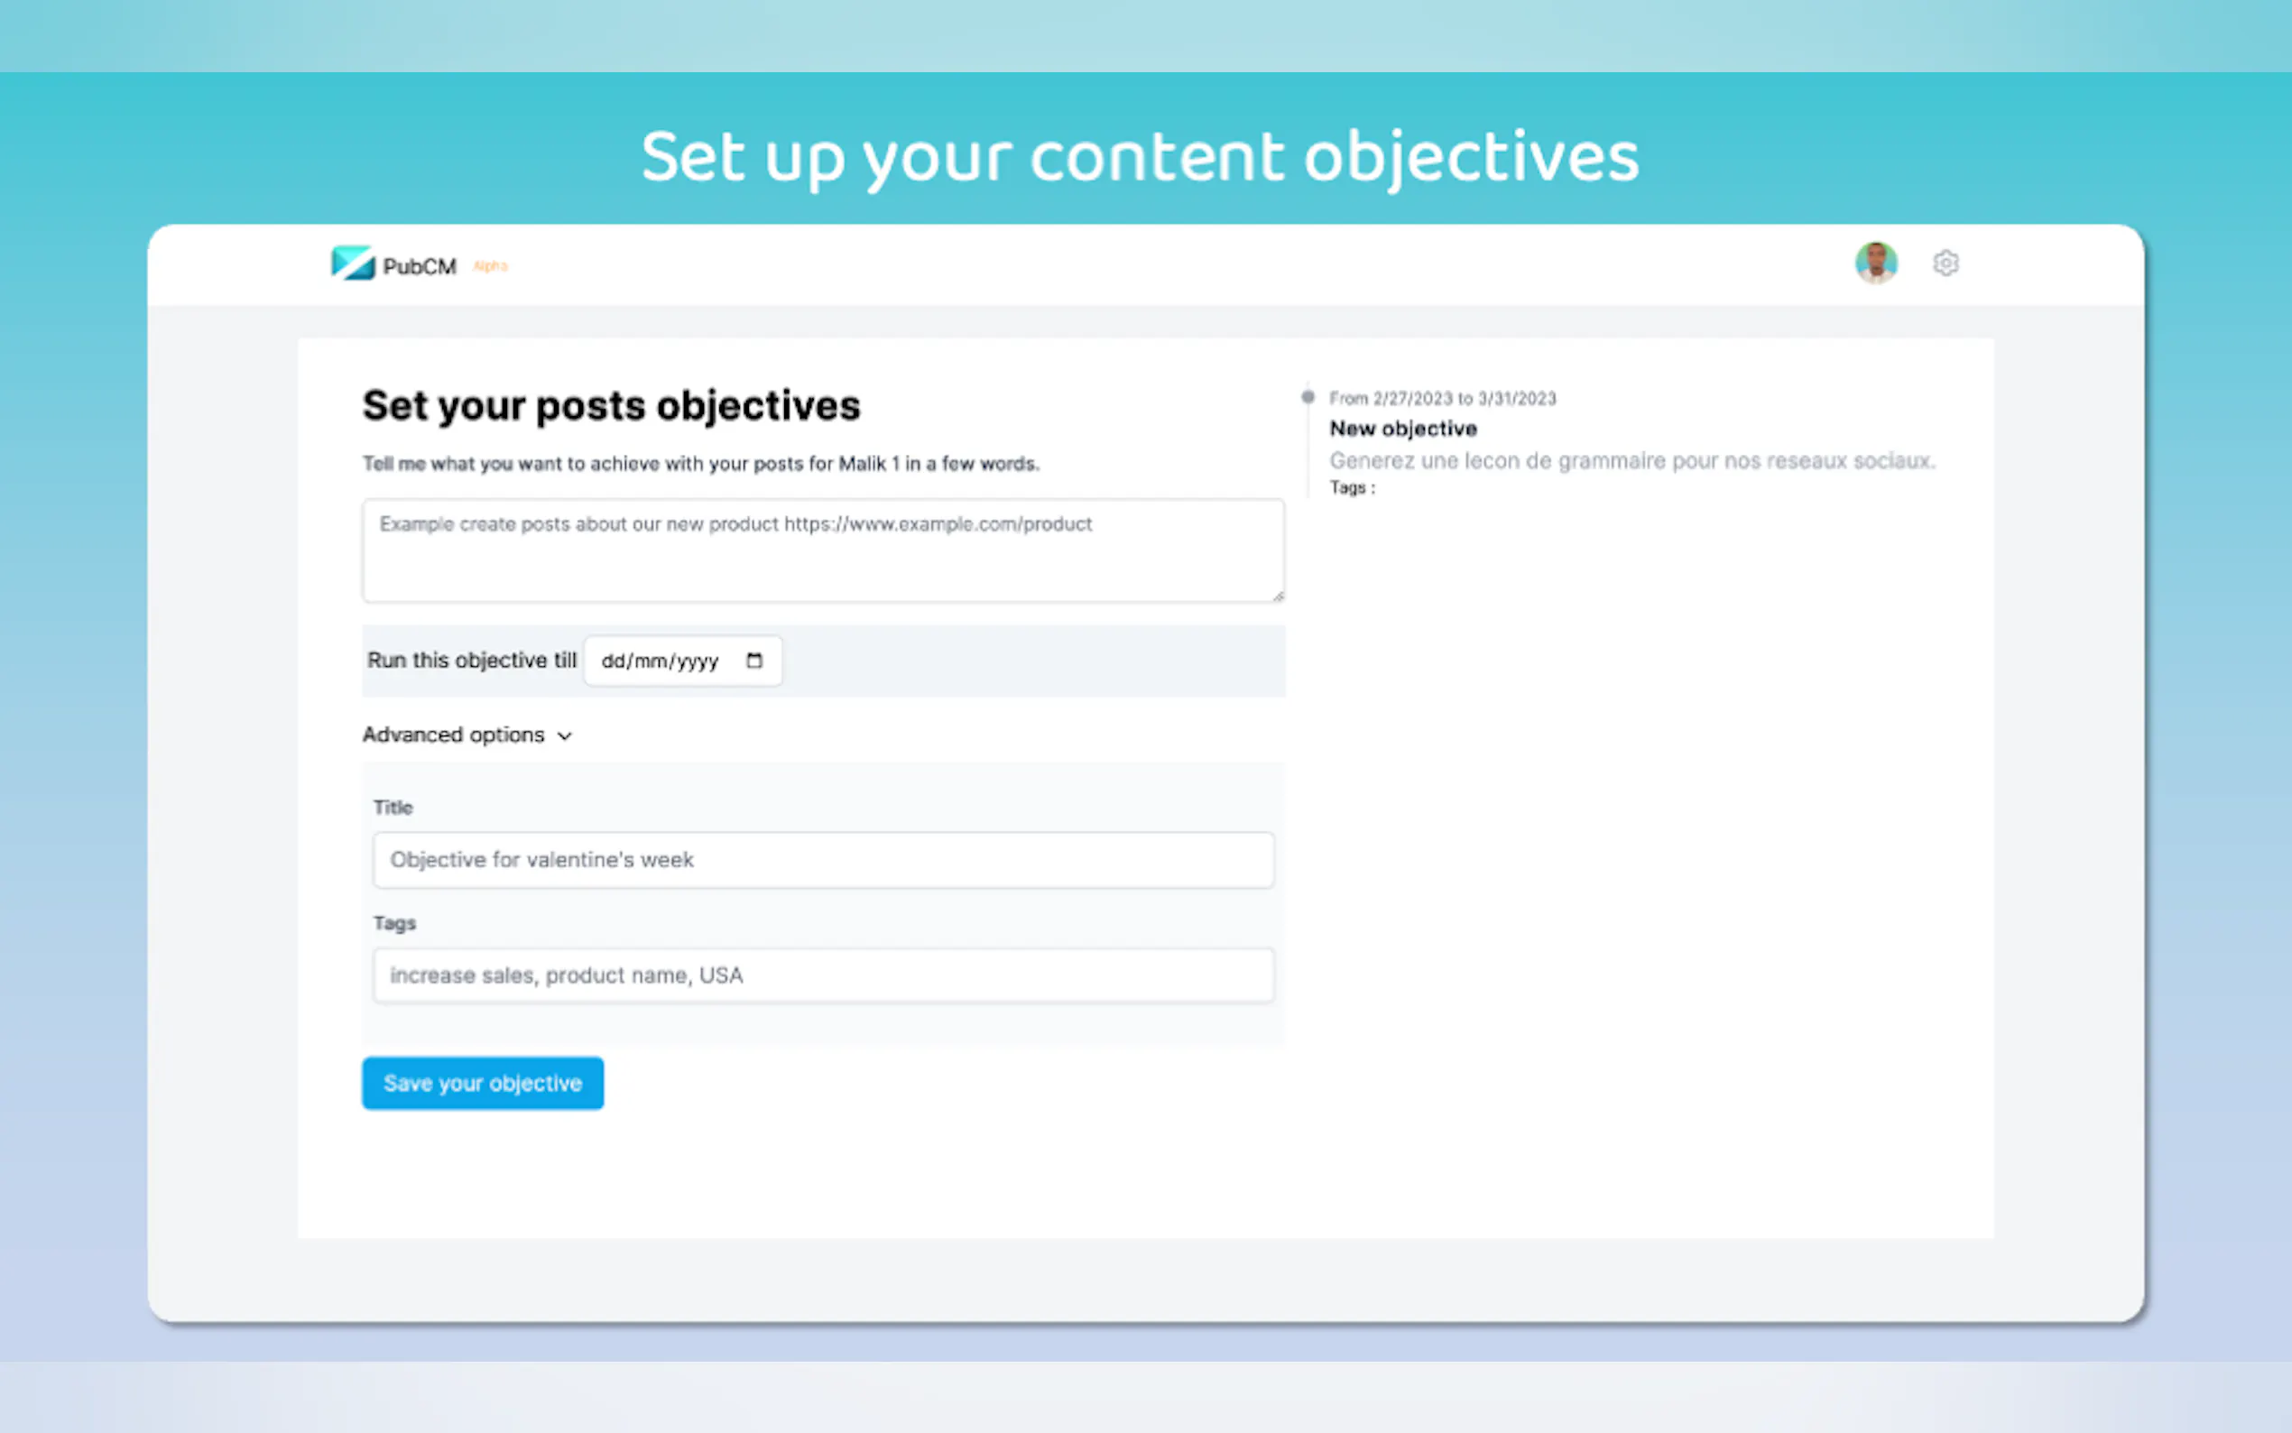Click the 'Tags :' label under New objective
2292x1433 pixels.
(x=1352, y=488)
